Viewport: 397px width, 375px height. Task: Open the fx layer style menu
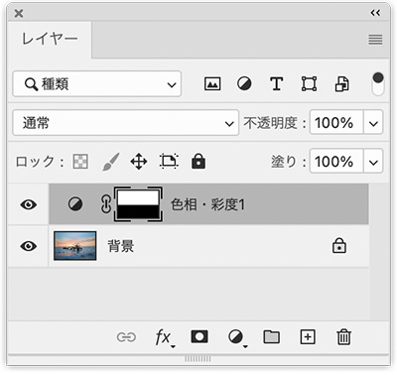pyautogui.click(x=165, y=338)
